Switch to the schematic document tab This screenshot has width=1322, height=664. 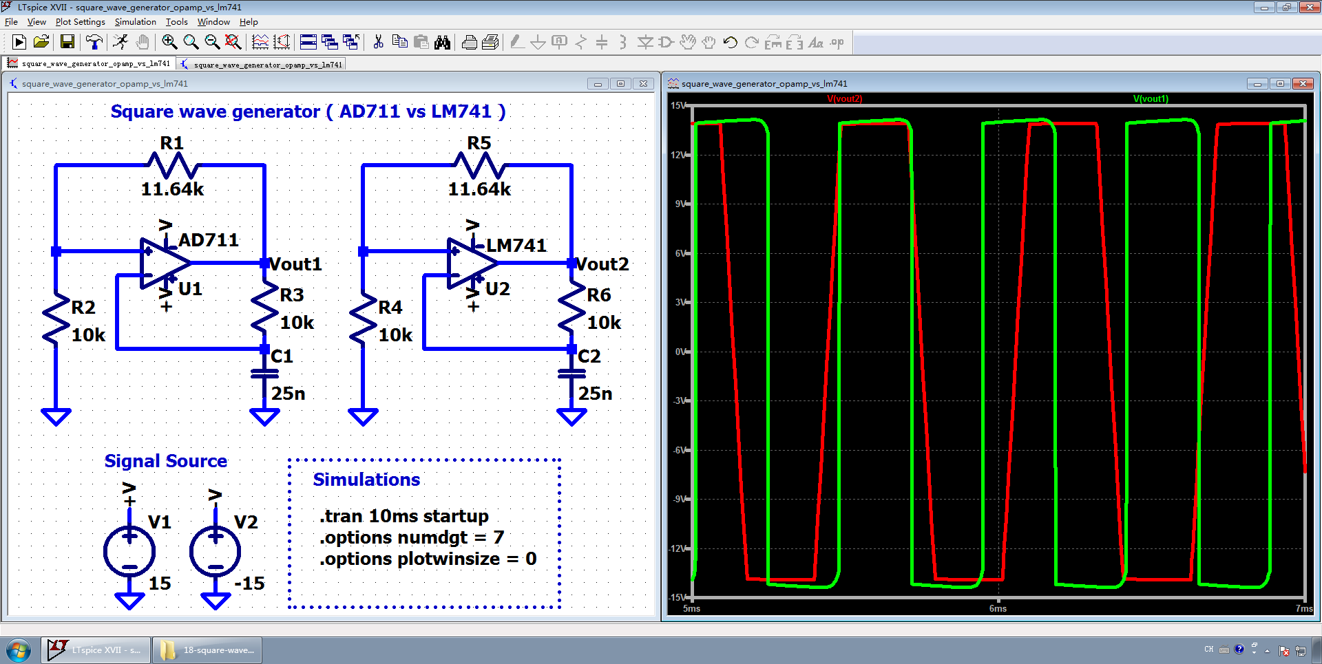[x=262, y=65]
